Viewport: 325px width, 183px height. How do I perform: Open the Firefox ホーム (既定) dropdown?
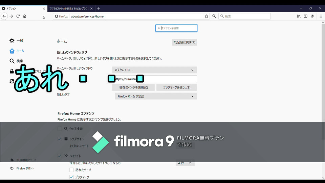click(x=156, y=96)
